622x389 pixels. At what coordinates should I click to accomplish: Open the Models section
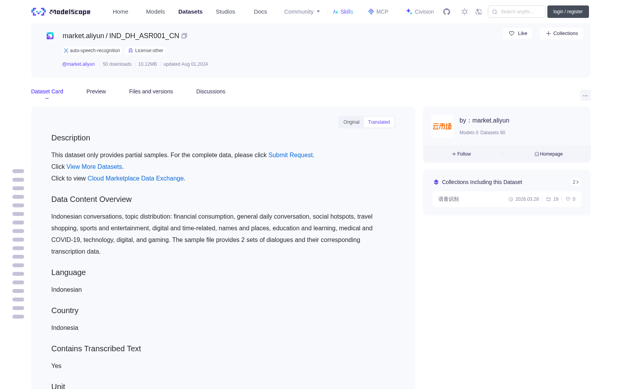[x=155, y=12]
